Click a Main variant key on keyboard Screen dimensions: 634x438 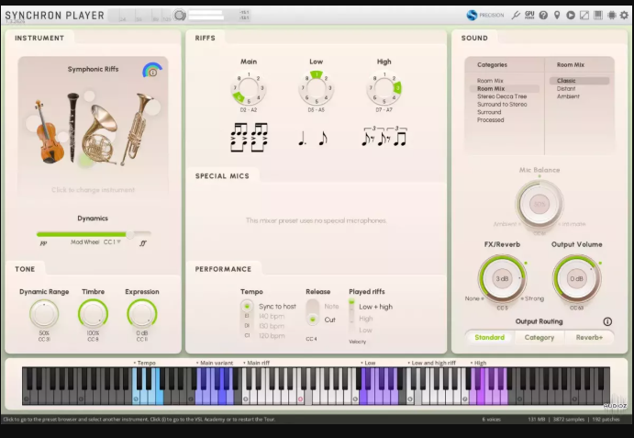tap(215, 397)
